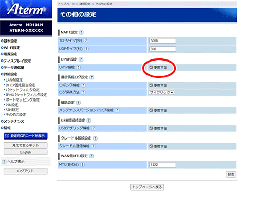
Task: Open help icon for USB接続時設定
Action: click(89, 121)
